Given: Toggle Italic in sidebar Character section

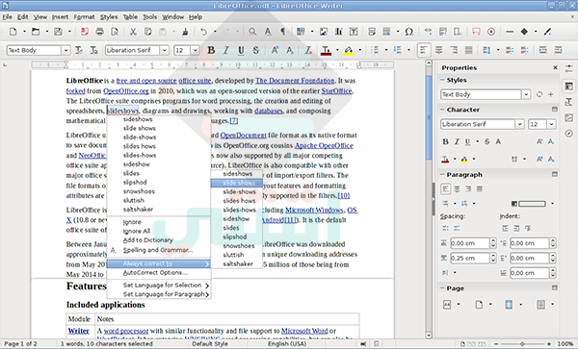Looking at the screenshot, I should pyautogui.click(x=457, y=142).
